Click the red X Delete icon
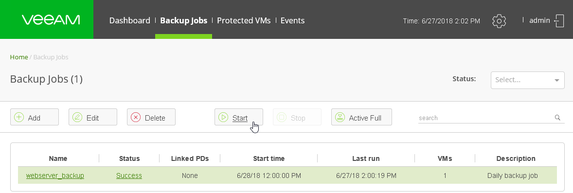 click(136, 117)
